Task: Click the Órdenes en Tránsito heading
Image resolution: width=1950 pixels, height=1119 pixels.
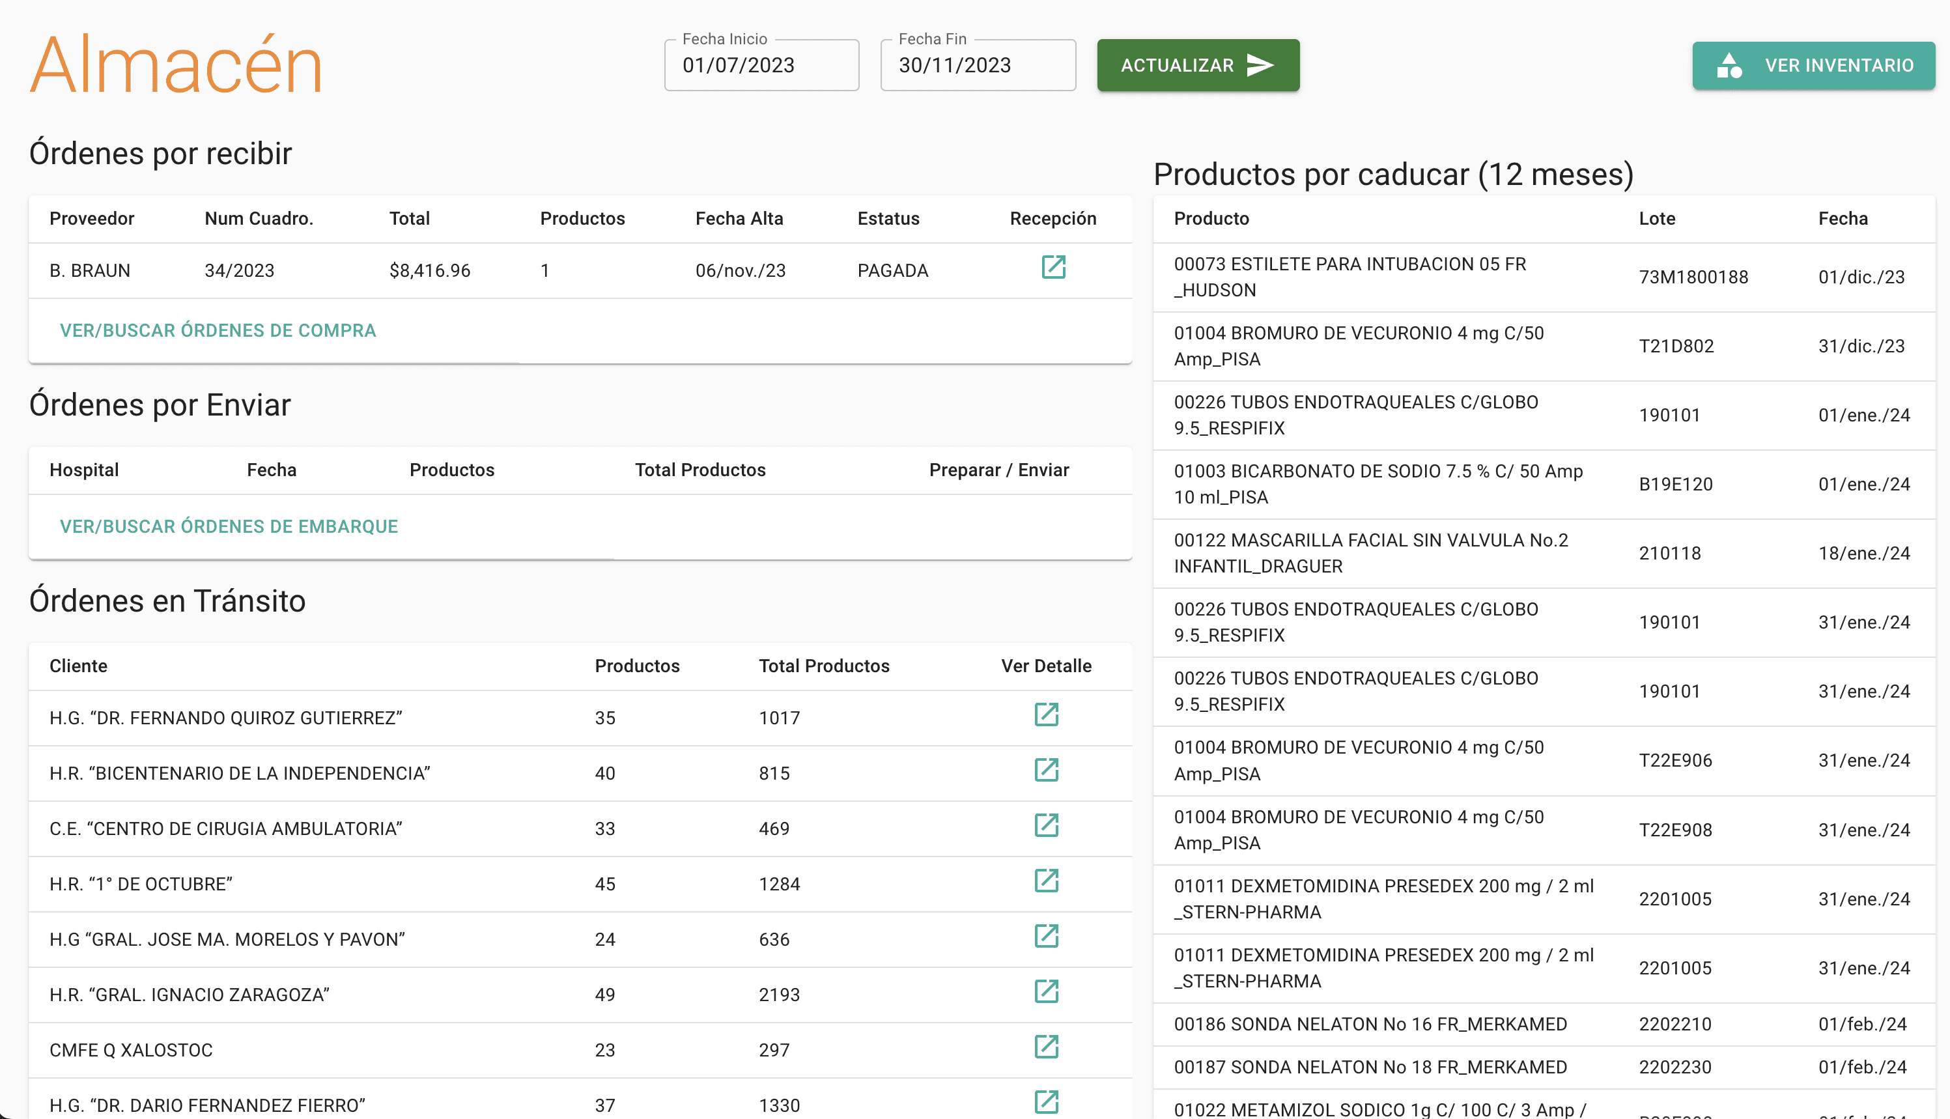Action: pos(167,601)
